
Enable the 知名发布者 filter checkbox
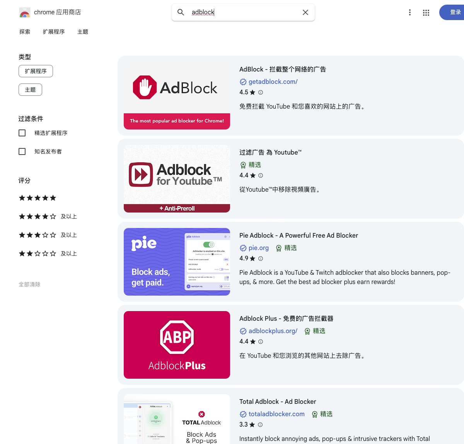pos(22,151)
